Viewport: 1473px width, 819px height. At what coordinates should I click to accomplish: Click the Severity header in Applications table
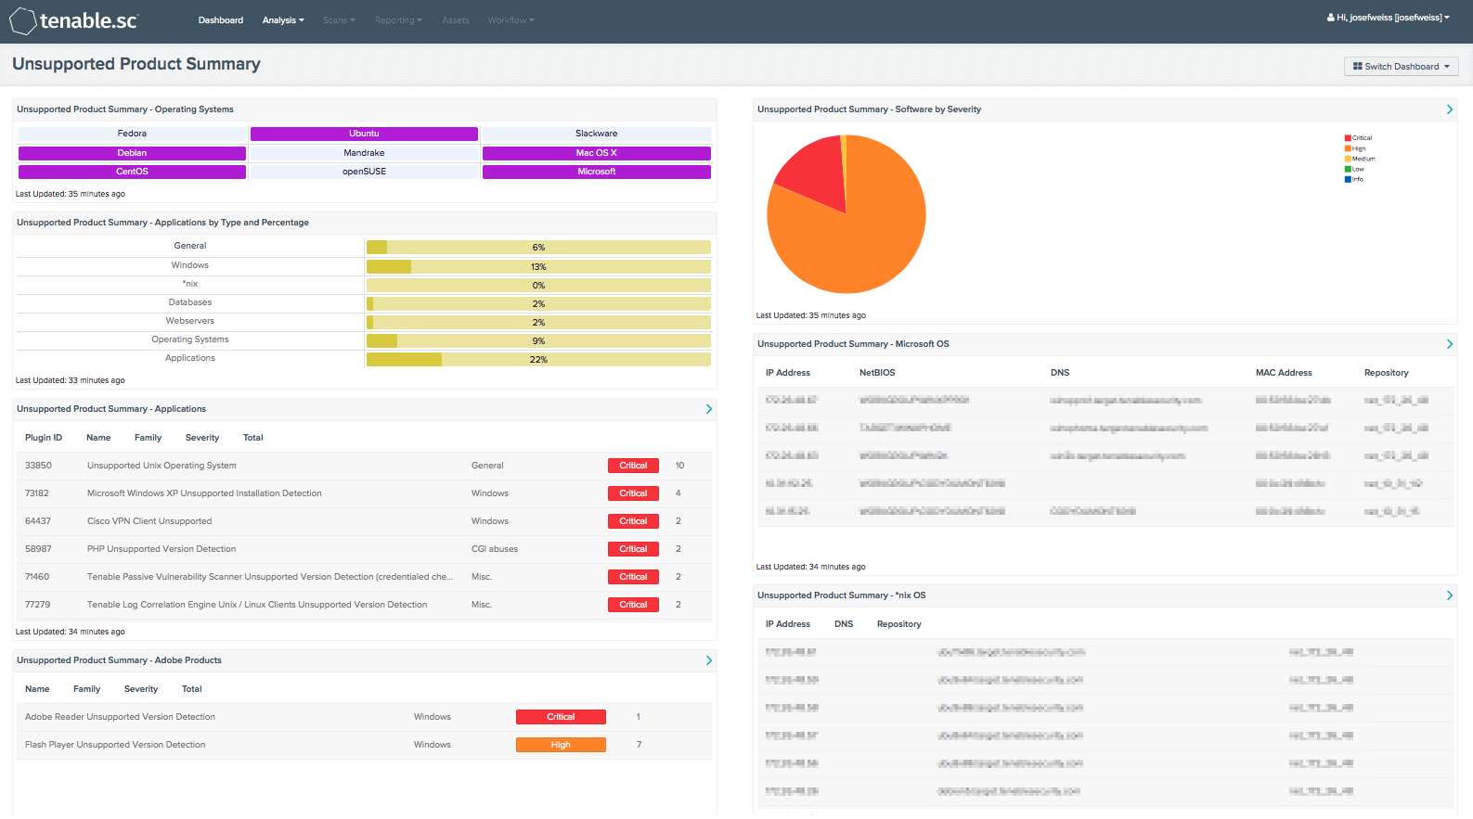202,438
